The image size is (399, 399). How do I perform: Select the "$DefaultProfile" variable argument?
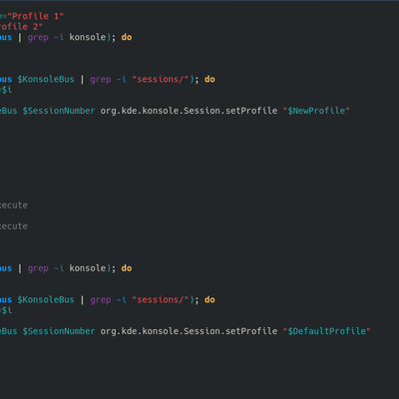point(326,331)
